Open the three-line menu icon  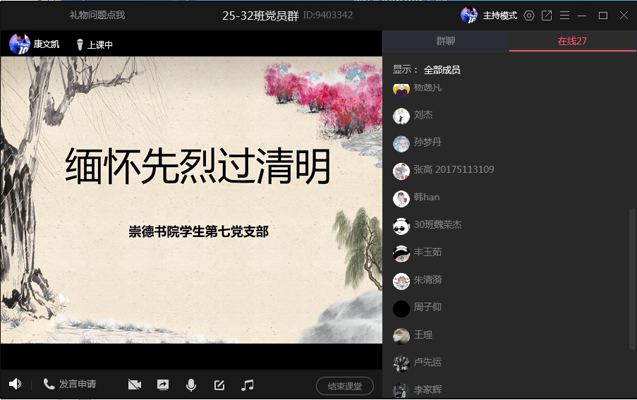point(564,16)
